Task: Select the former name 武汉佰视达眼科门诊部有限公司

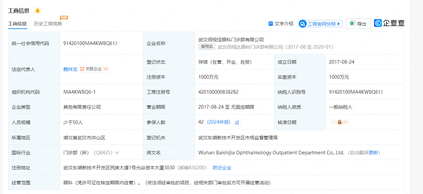Action: pos(250,47)
